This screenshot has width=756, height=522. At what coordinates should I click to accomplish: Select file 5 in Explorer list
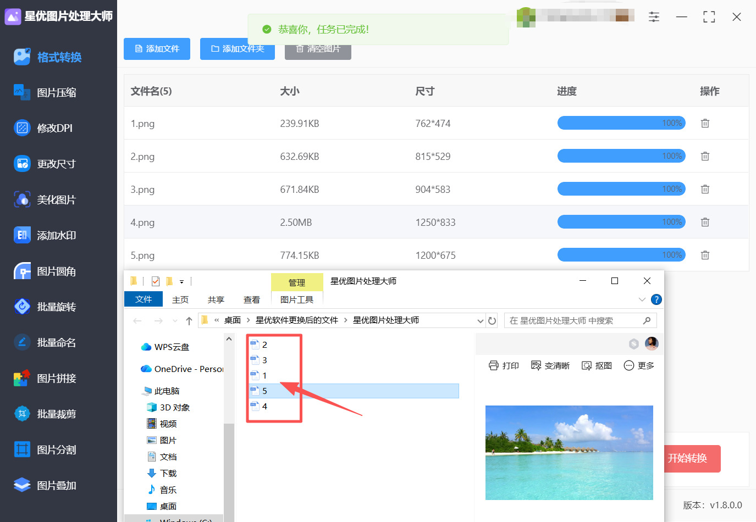click(354, 391)
